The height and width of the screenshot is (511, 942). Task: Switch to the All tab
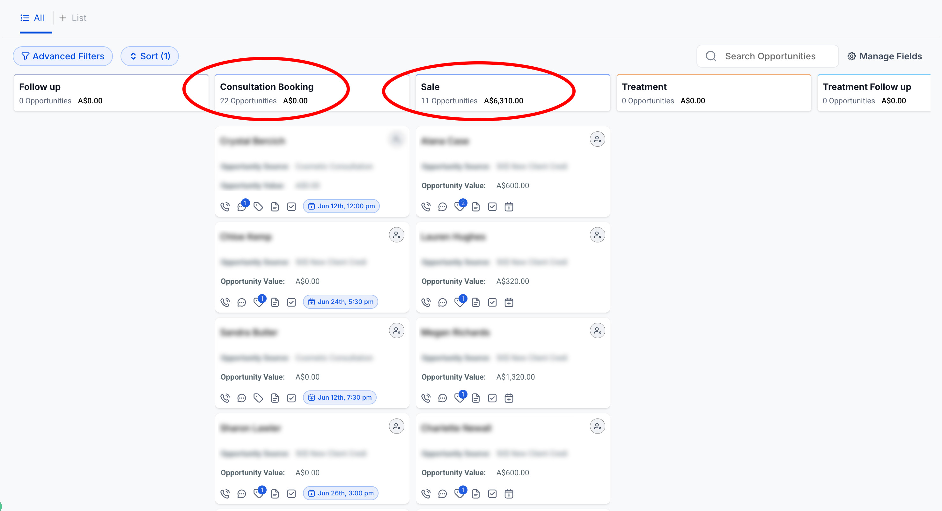click(x=33, y=18)
